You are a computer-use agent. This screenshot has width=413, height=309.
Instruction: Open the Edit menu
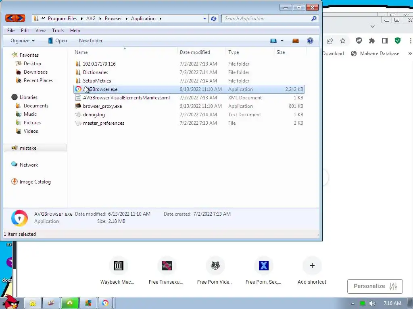tap(25, 31)
